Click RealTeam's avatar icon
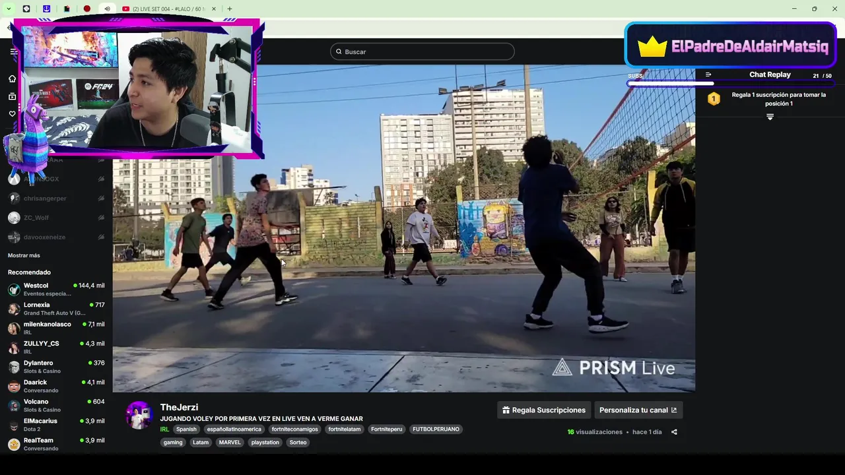The height and width of the screenshot is (475, 845). [14, 445]
